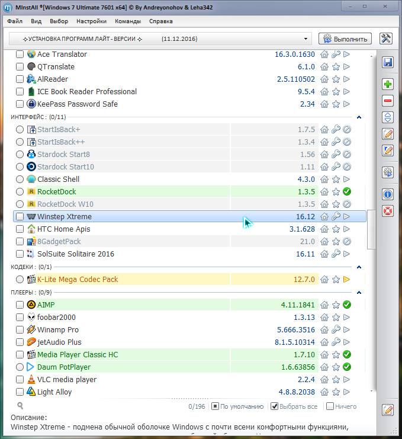
Task: Open the installation profile dropdown
Action: pos(160,39)
